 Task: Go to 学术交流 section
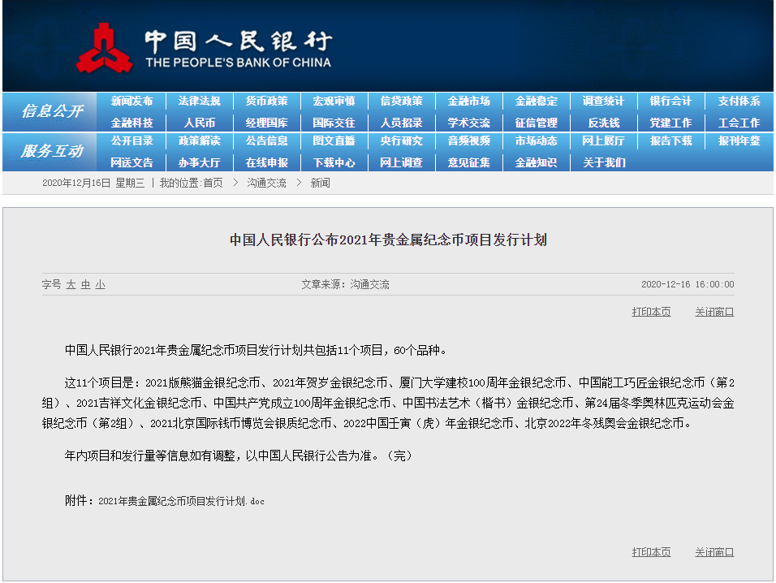(x=468, y=123)
